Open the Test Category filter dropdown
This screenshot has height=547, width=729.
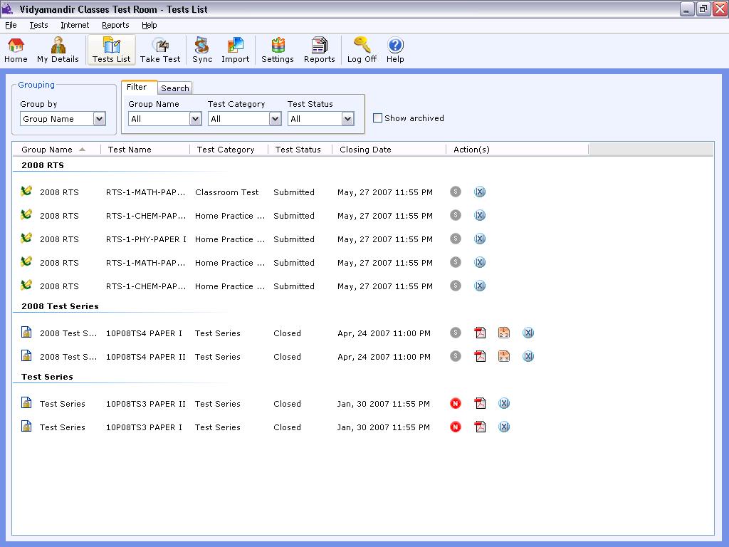(x=245, y=119)
